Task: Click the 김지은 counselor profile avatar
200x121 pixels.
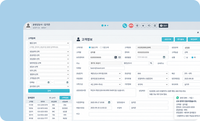Action: pyautogui.click(x=28, y=26)
